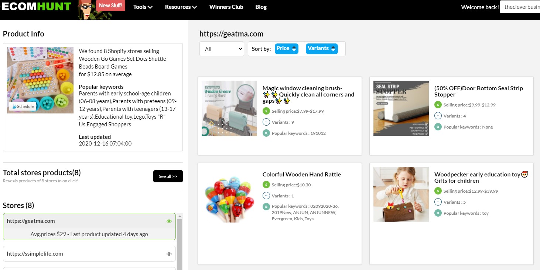Open the Winners Club page
This screenshot has height=270, width=540.
(226, 7)
